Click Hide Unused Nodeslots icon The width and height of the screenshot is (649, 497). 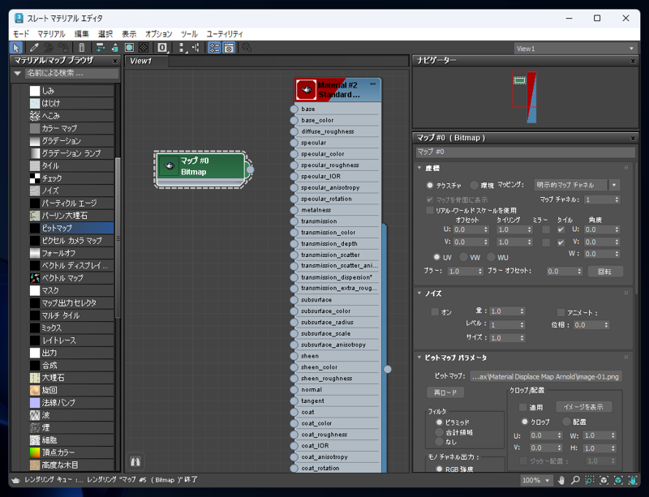(x=114, y=48)
